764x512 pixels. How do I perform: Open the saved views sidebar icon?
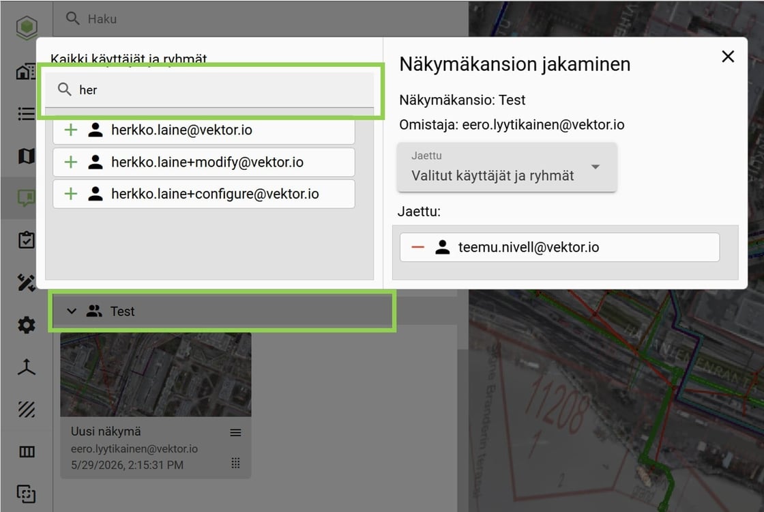(27, 198)
